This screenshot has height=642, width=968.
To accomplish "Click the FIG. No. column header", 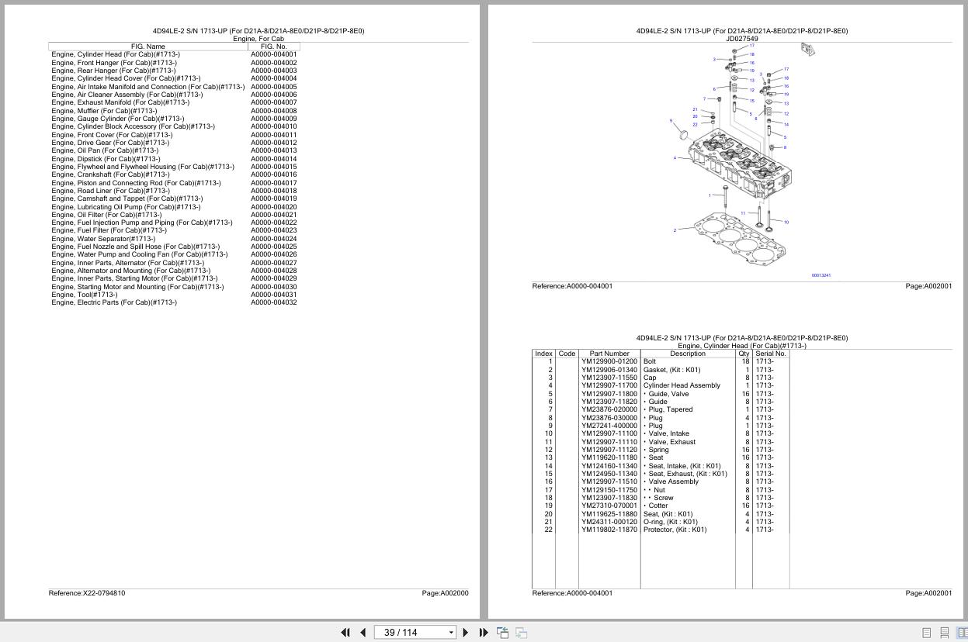I will tap(274, 47).
